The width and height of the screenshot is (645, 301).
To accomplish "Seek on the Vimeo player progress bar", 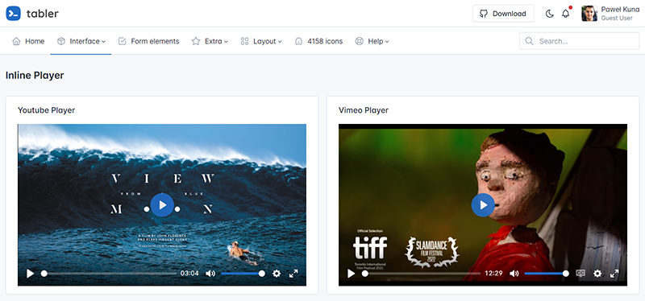I will point(421,274).
